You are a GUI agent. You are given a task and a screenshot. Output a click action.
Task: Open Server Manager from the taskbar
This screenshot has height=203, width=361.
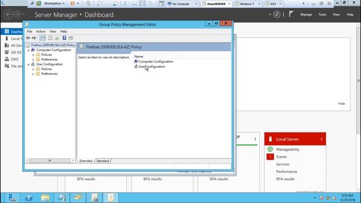12,198
